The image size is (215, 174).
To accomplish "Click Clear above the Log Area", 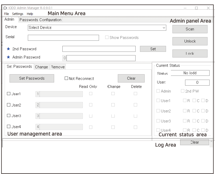I will [x=195, y=142].
